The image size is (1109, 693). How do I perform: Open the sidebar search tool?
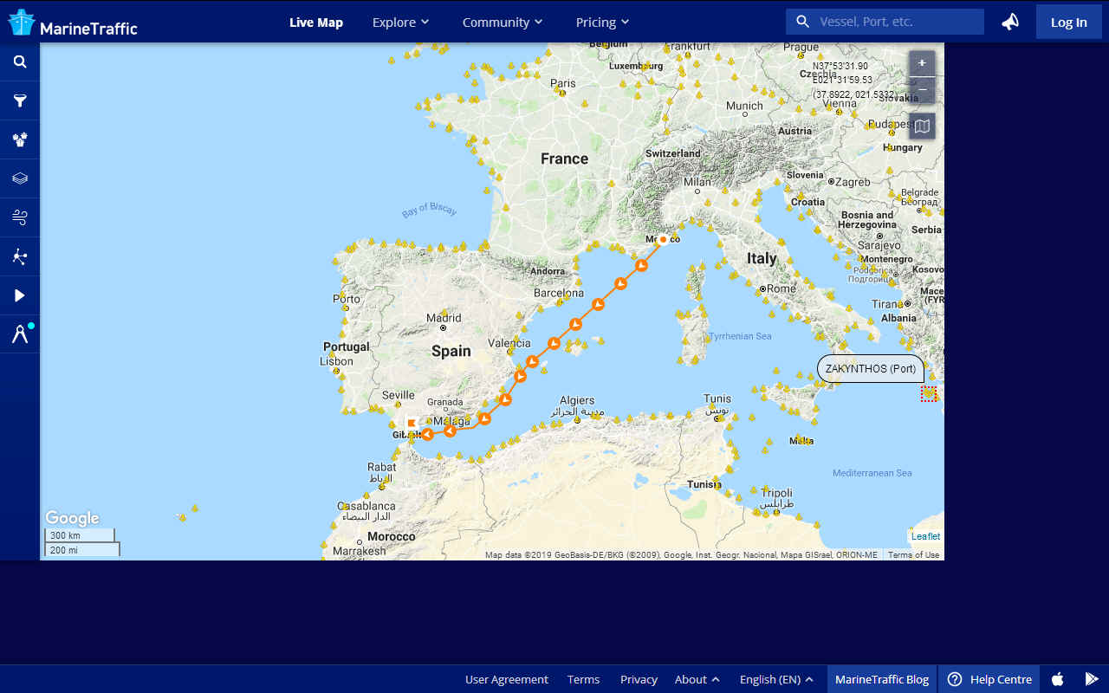(20, 62)
